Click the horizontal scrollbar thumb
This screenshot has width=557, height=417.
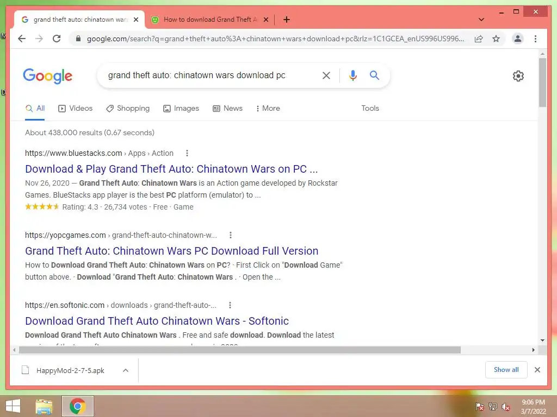click(x=240, y=350)
